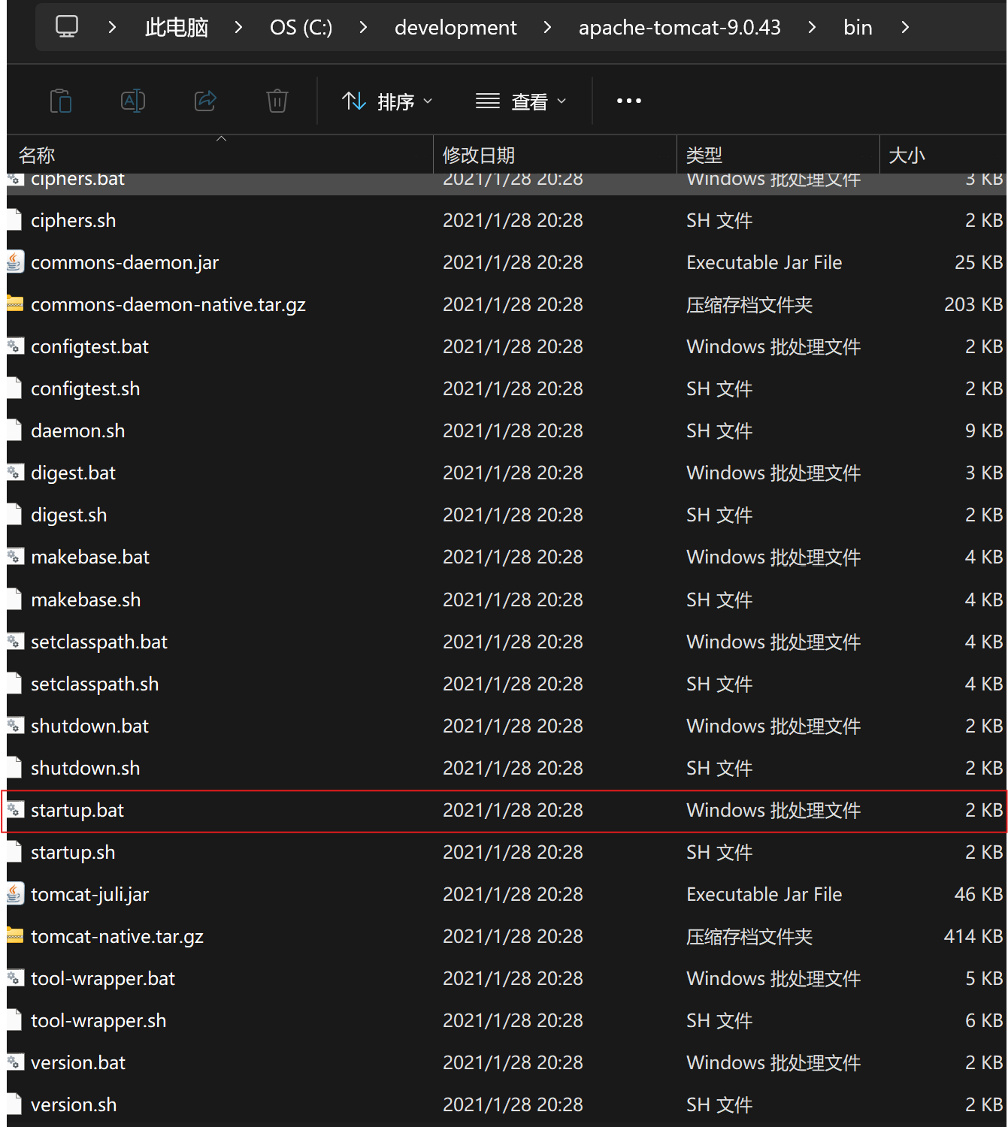Select the partially hidden ciphers.bat row
Screen dimensions: 1008x1127
pos(507,184)
